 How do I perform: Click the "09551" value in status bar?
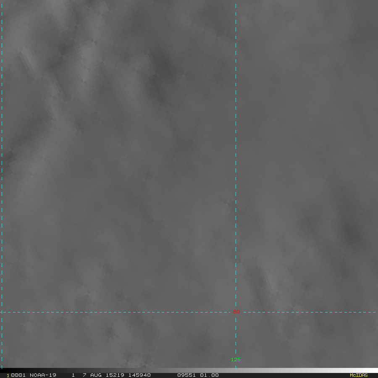point(186,375)
